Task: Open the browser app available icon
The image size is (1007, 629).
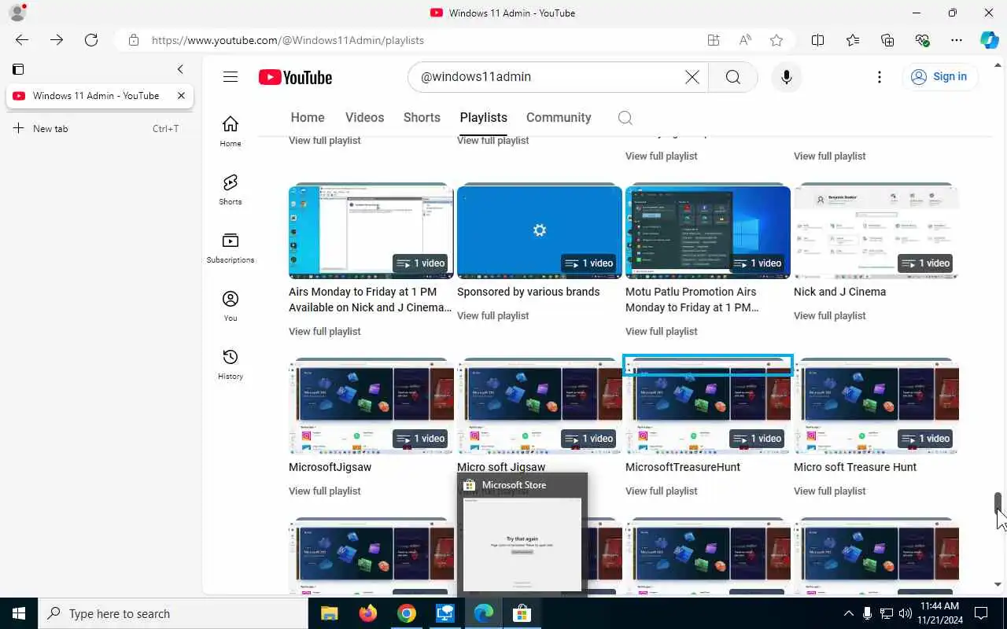Action: (713, 40)
